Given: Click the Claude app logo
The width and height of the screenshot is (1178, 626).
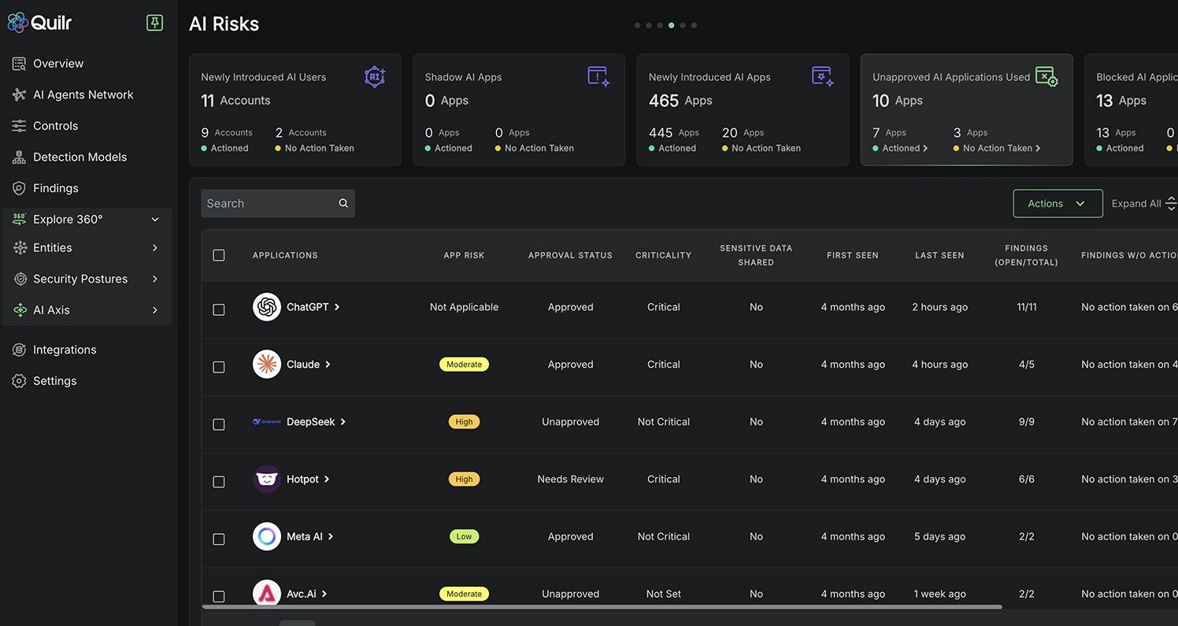Looking at the screenshot, I should pyautogui.click(x=267, y=365).
